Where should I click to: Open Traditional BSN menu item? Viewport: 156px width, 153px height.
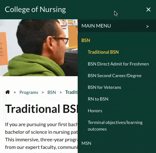[x=103, y=52]
